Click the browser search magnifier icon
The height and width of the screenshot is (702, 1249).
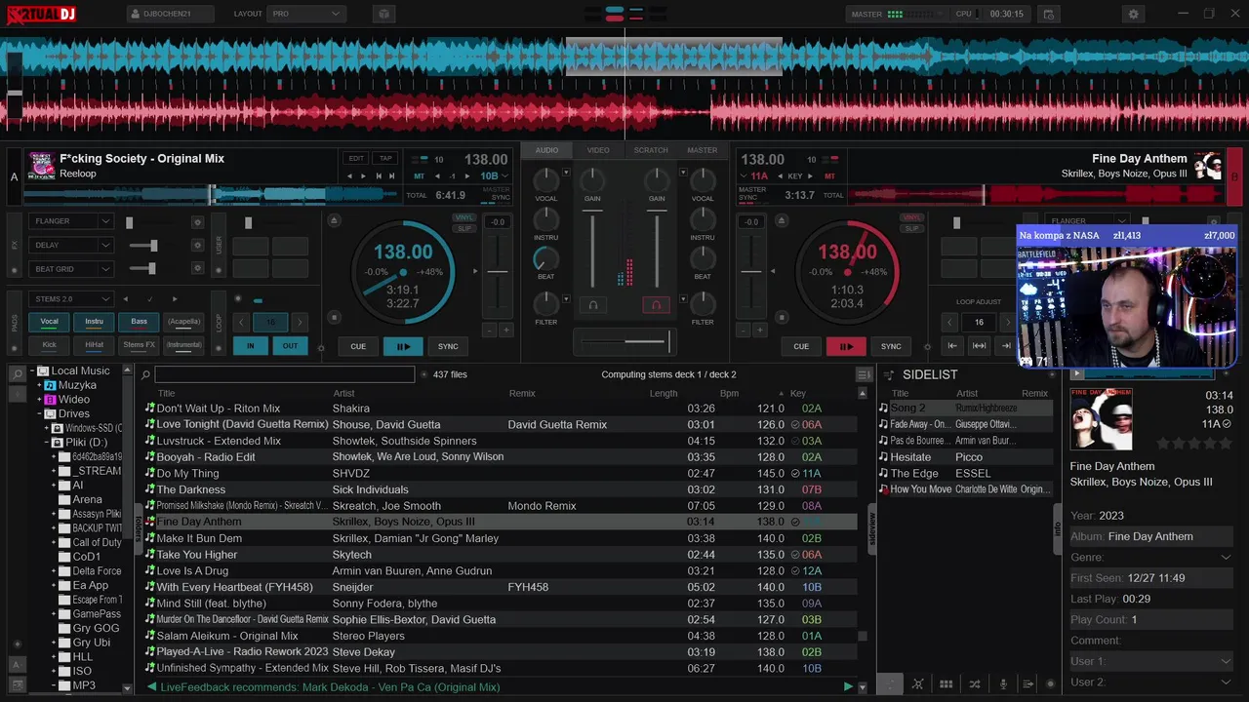pos(145,374)
